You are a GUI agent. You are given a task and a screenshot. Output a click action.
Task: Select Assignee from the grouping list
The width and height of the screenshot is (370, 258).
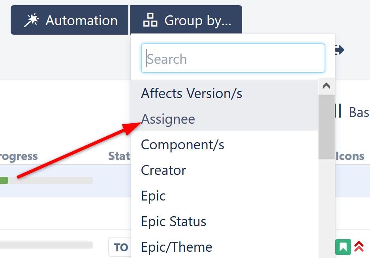click(168, 119)
